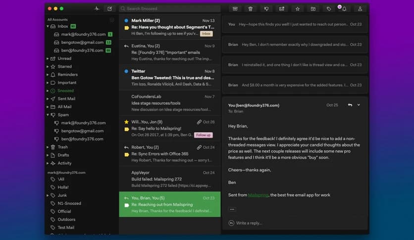Click the clock icon beside Snoozed

pos(53,91)
